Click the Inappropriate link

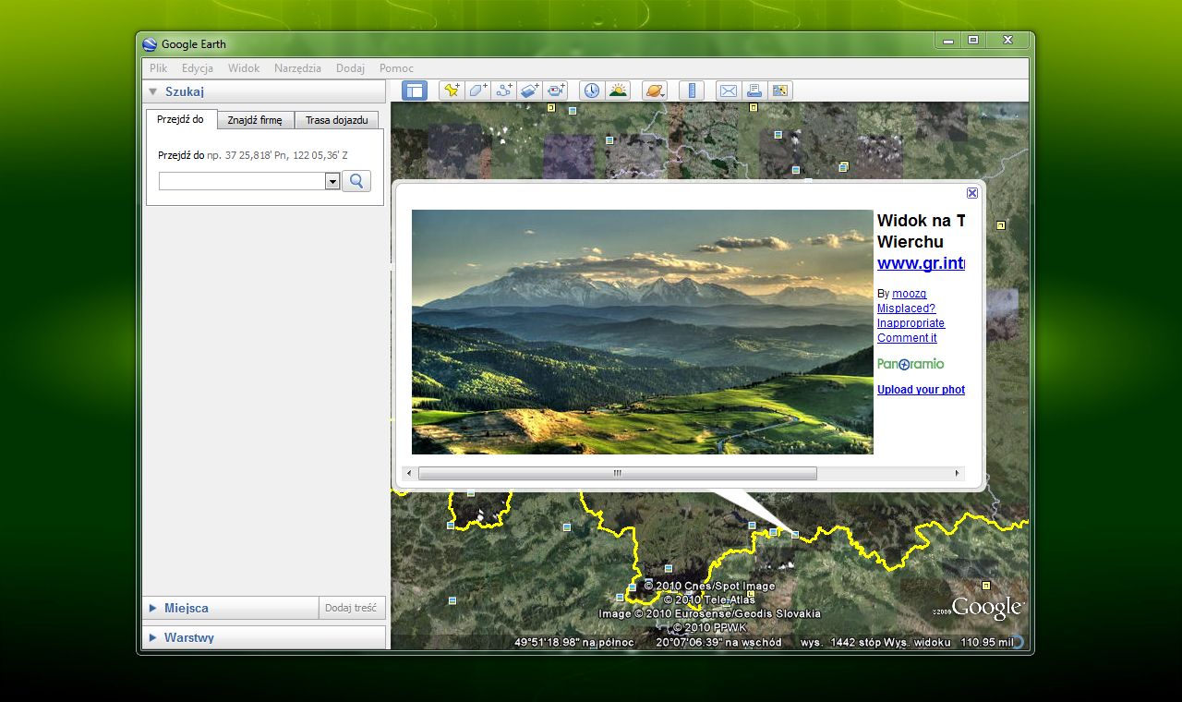tap(911, 323)
